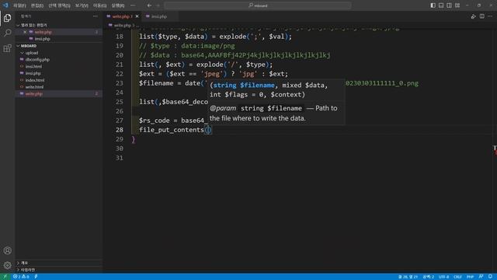Image resolution: width=497 pixels, height=280 pixels.
Task: Open the Selection menu
Action: (59, 5)
